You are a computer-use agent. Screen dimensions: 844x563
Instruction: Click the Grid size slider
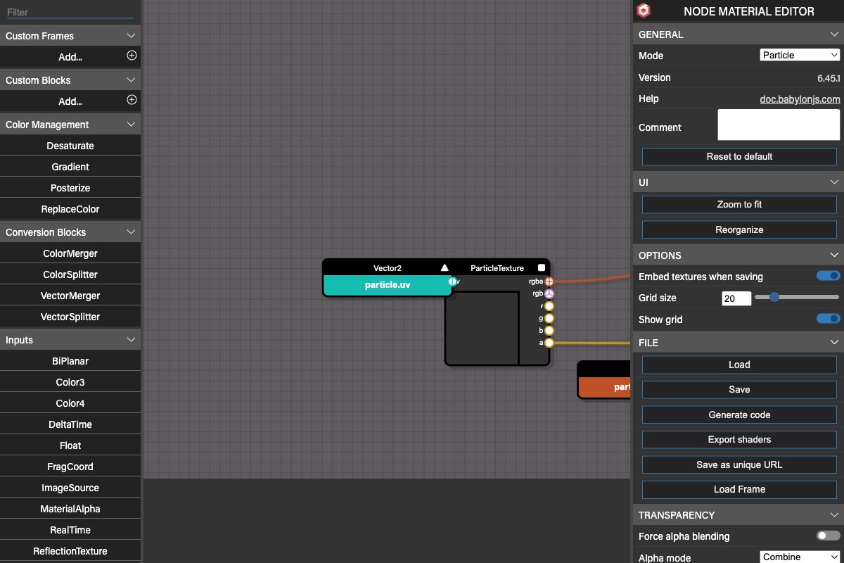tap(796, 298)
